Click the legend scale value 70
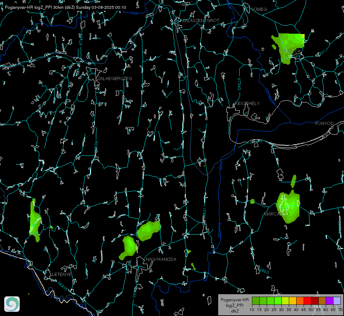The width and height of the screenshot is (344, 316). click(x=340, y=310)
